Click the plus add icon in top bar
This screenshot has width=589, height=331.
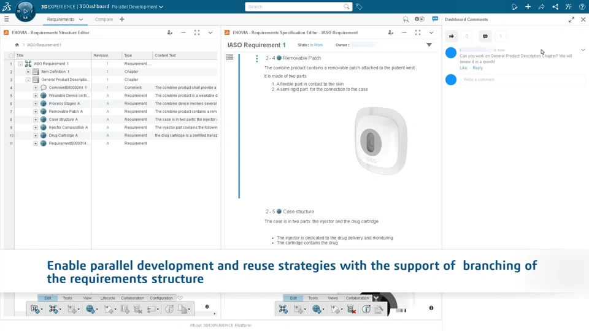click(528, 7)
